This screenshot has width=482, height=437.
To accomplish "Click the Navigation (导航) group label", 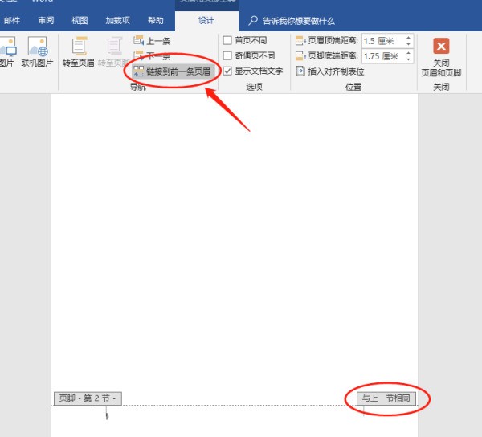I will (x=137, y=87).
